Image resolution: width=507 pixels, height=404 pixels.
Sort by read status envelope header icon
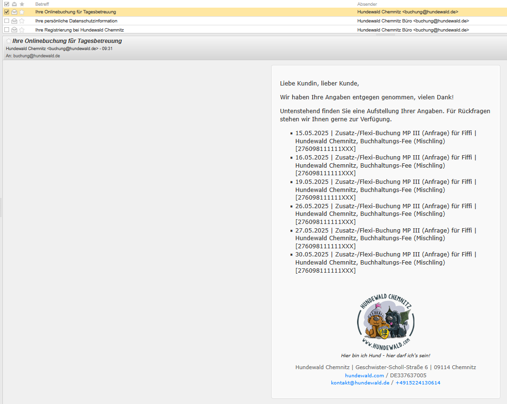click(x=14, y=4)
